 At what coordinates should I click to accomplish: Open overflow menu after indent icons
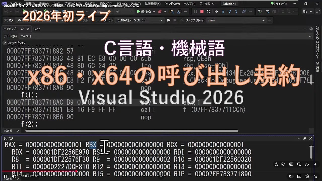[295, 12]
